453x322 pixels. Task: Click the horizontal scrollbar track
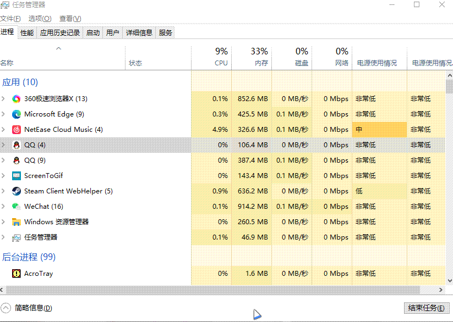220,290
